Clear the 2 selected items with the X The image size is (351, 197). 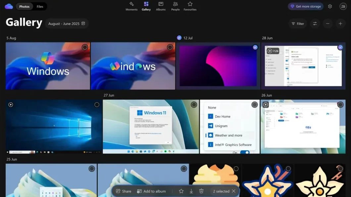click(x=233, y=191)
